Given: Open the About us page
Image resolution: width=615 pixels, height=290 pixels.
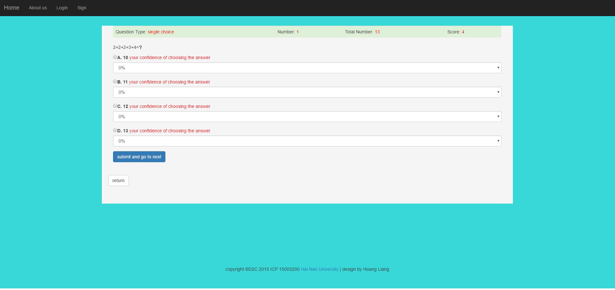Looking at the screenshot, I should click(38, 8).
